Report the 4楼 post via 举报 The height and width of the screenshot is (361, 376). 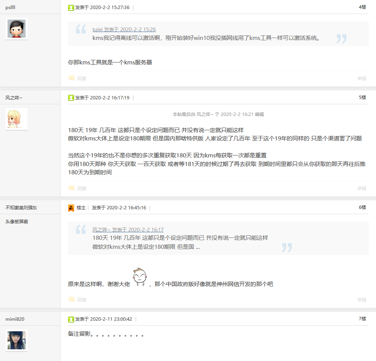point(362,78)
